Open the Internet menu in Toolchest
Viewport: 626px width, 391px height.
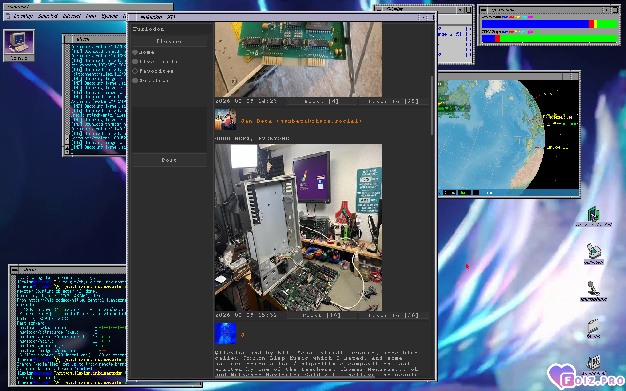(x=71, y=16)
